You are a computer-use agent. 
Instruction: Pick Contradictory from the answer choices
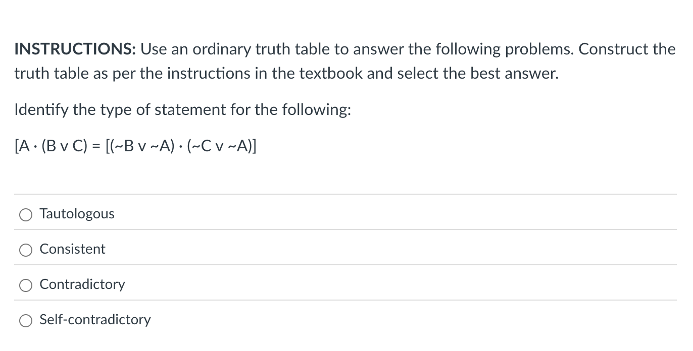click(26, 285)
